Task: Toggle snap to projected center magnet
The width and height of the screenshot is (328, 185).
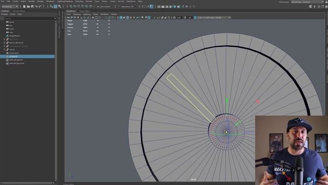Action: coord(83,7)
